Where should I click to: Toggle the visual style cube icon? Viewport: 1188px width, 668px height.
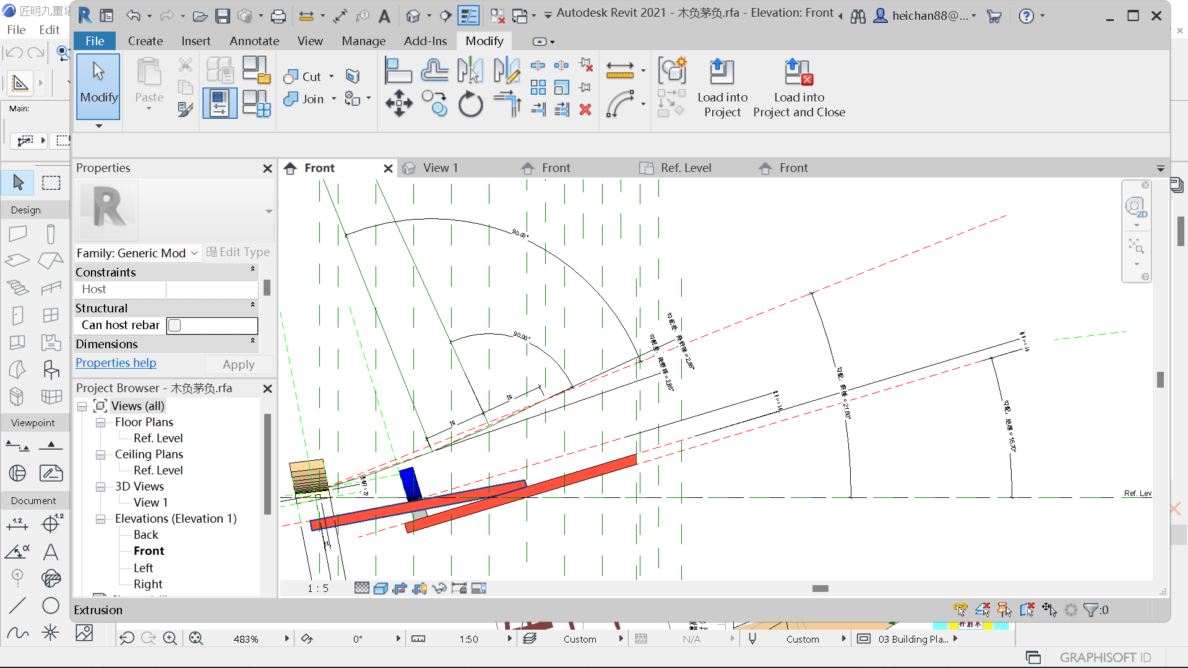(381, 588)
